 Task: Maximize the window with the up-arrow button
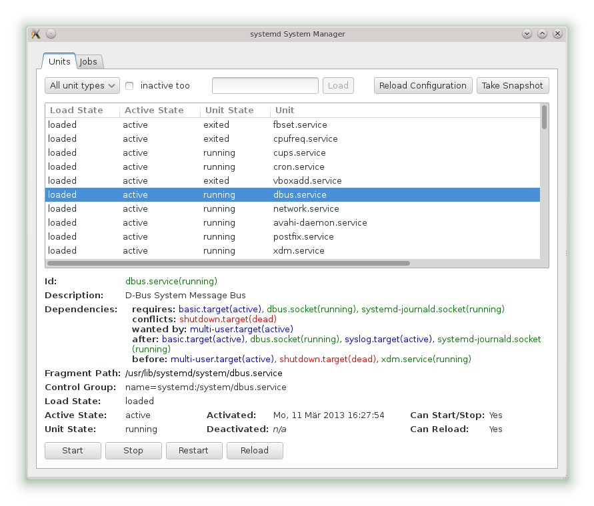[542, 34]
